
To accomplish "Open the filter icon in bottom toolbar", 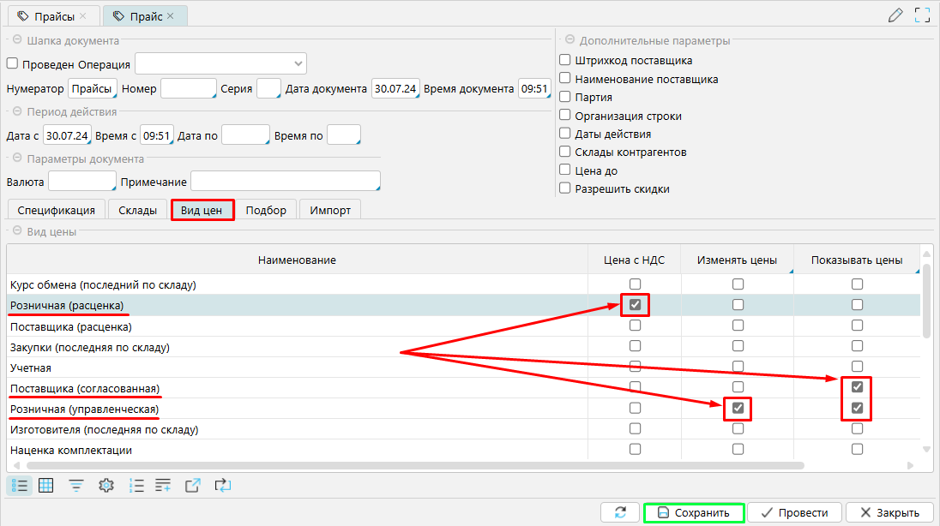I will [x=76, y=485].
